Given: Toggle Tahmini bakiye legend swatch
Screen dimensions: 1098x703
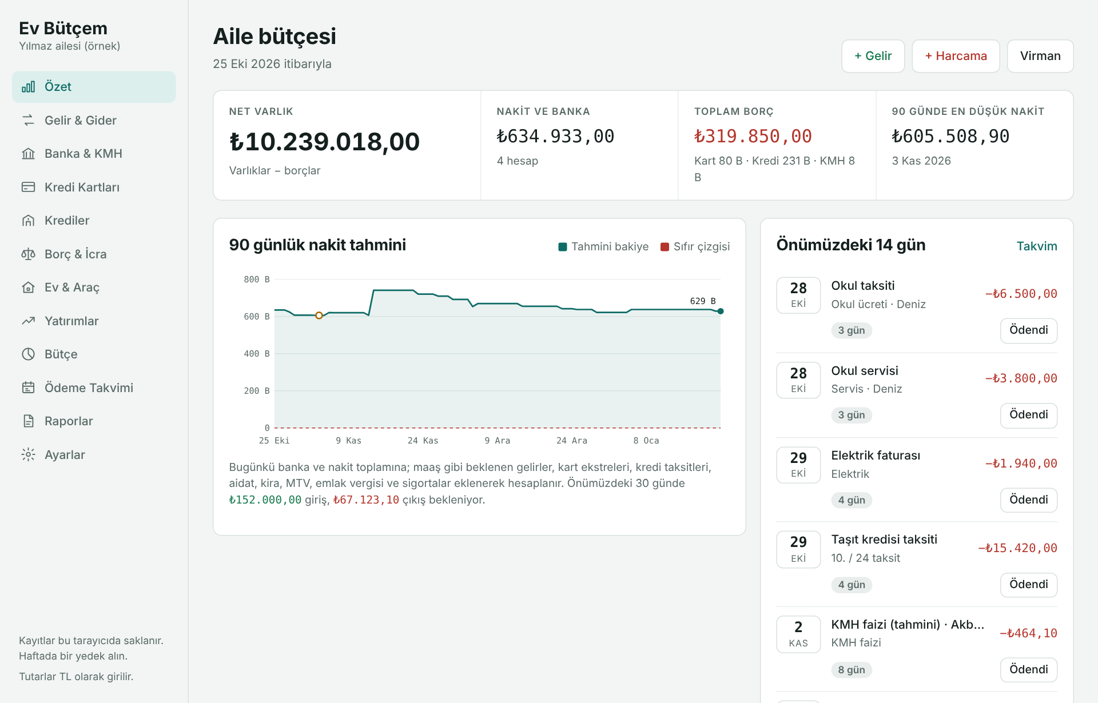Looking at the screenshot, I should pyautogui.click(x=562, y=247).
